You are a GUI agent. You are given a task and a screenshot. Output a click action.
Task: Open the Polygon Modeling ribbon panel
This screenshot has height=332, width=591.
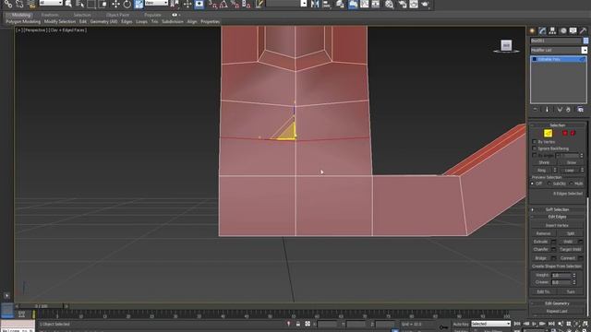[23, 22]
